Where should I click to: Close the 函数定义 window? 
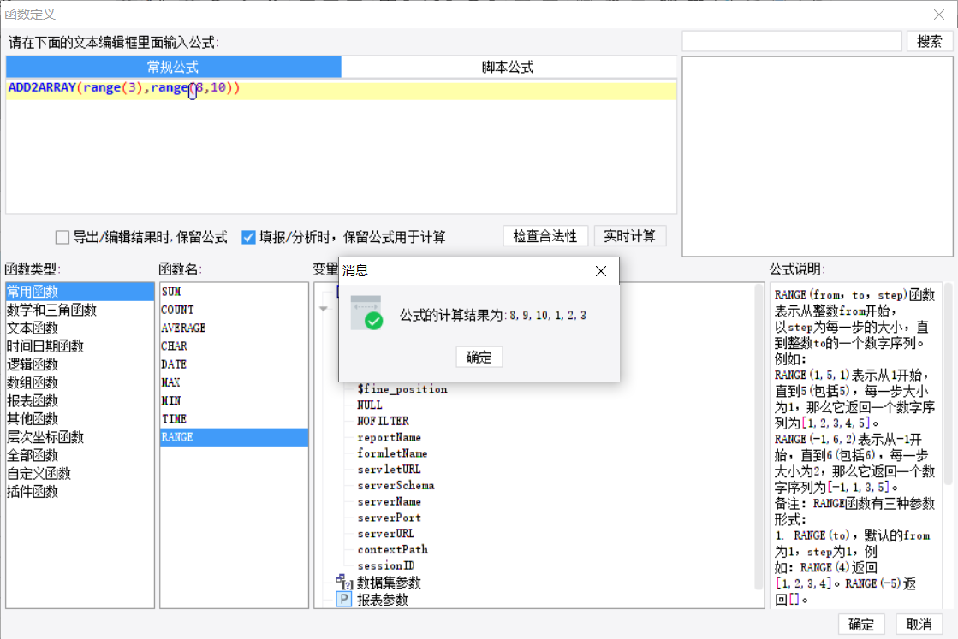(x=939, y=14)
